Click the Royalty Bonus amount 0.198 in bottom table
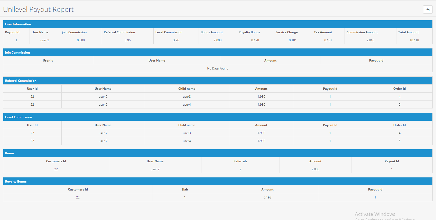Screen dimensions: 436x220 click(267, 197)
